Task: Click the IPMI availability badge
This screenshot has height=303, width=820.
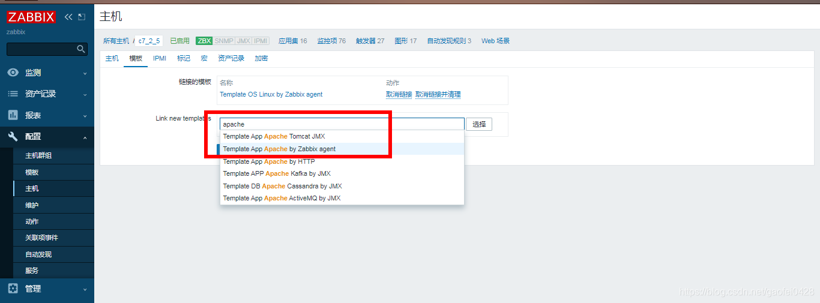Action: (261, 41)
